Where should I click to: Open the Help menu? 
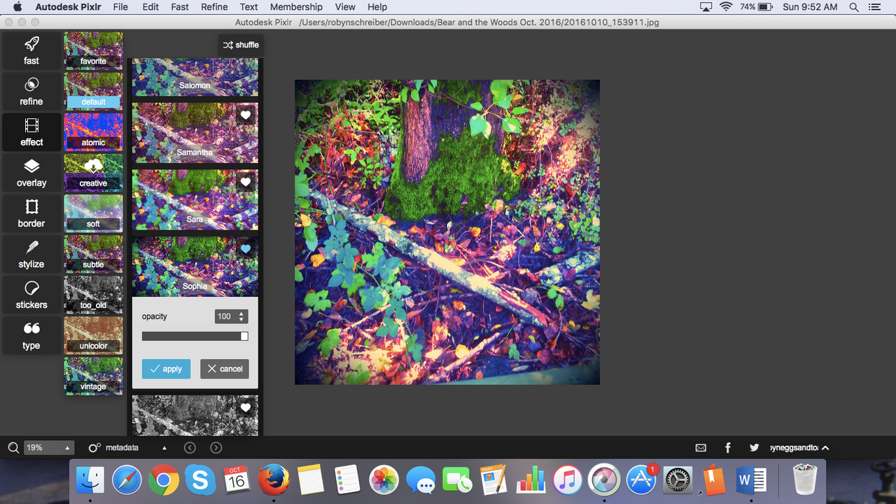point(377,7)
